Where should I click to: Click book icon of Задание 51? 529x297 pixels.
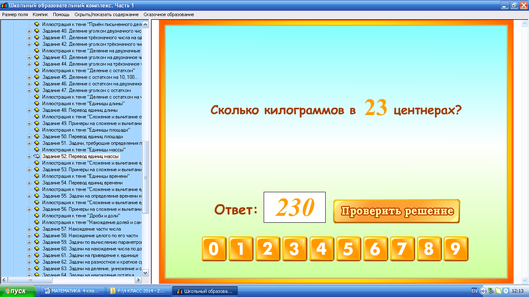point(36,143)
